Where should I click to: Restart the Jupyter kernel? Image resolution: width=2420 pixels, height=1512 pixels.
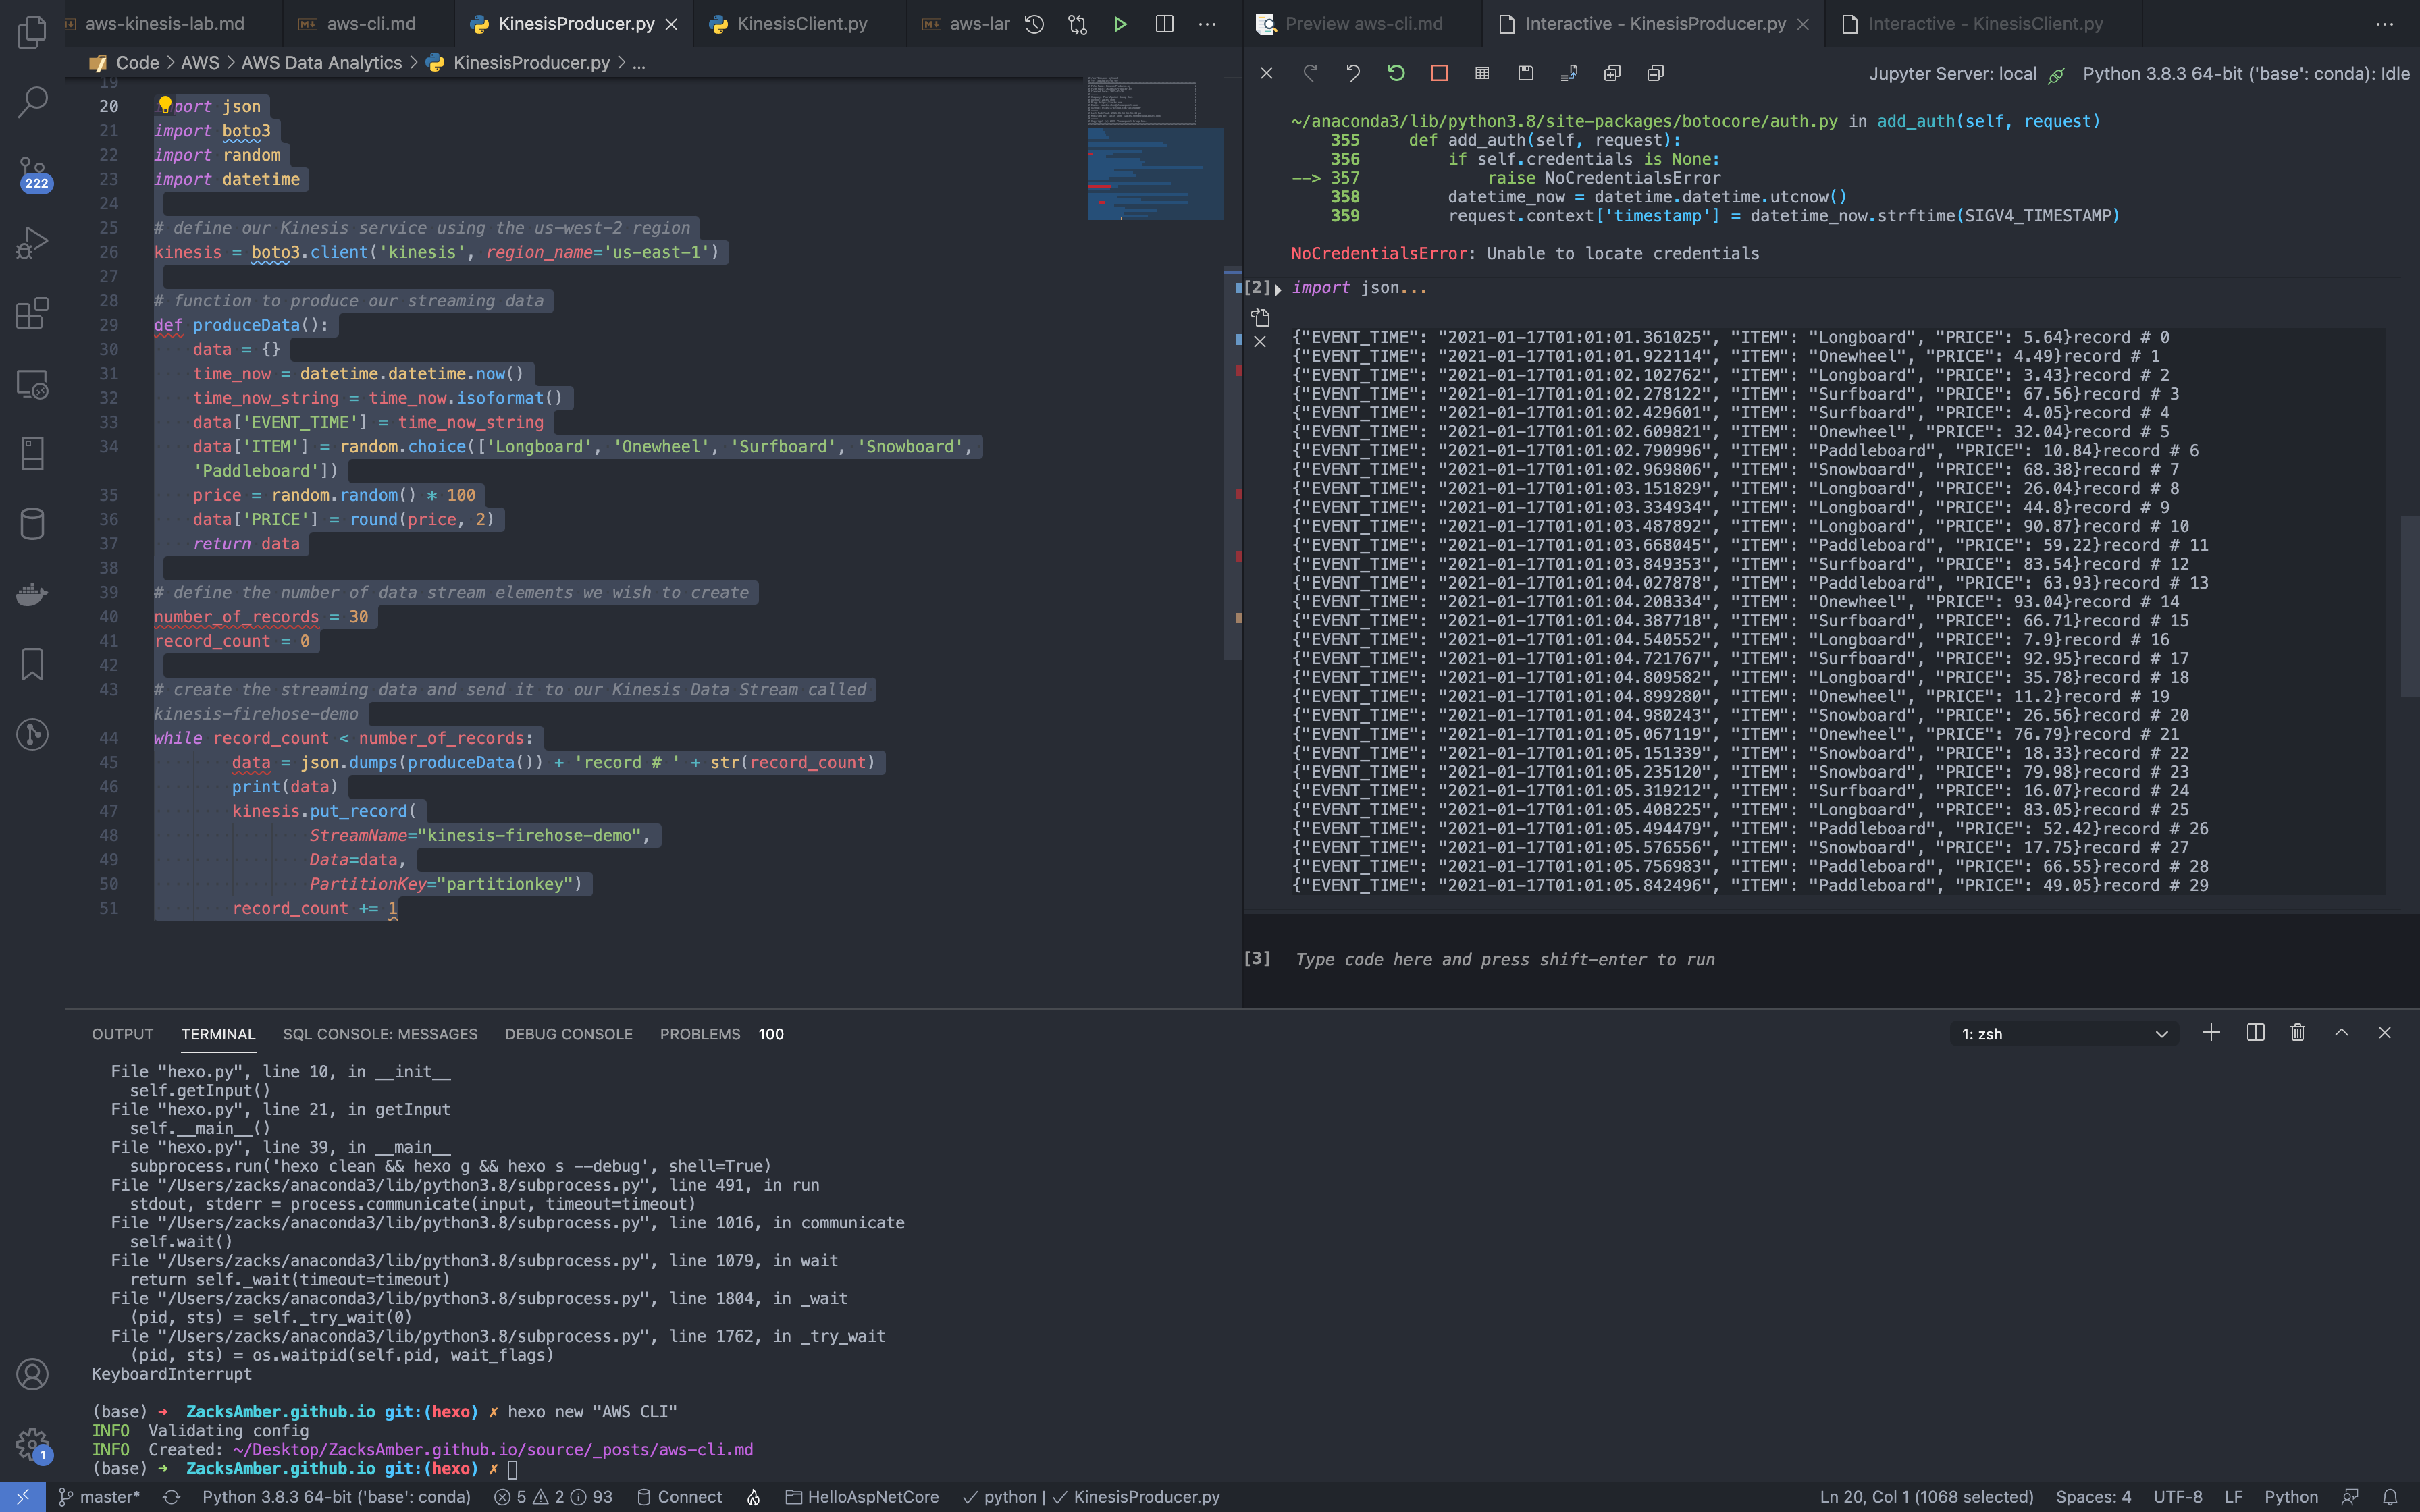click(x=1396, y=73)
